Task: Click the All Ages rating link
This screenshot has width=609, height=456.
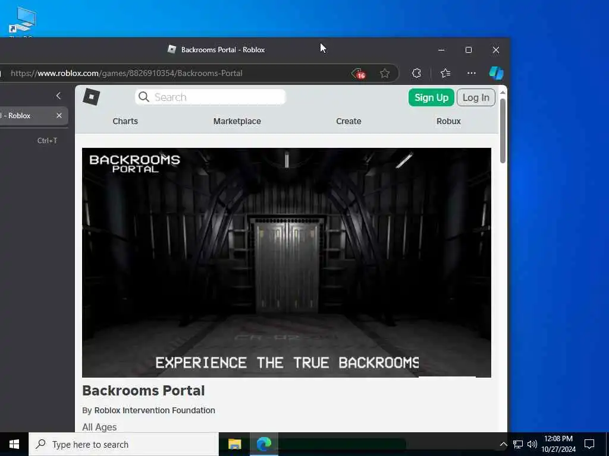Action: [99, 427]
